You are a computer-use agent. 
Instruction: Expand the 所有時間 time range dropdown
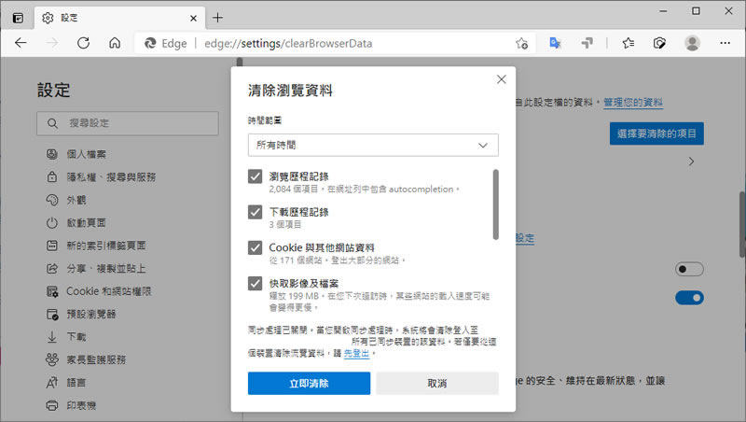(x=373, y=145)
